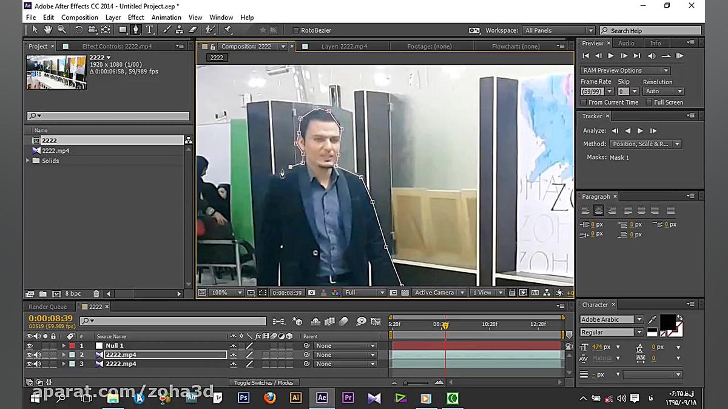Click the black fill color swatch in Character panel
The height and width of the screenshot is (409, 728).
[667, 322]
